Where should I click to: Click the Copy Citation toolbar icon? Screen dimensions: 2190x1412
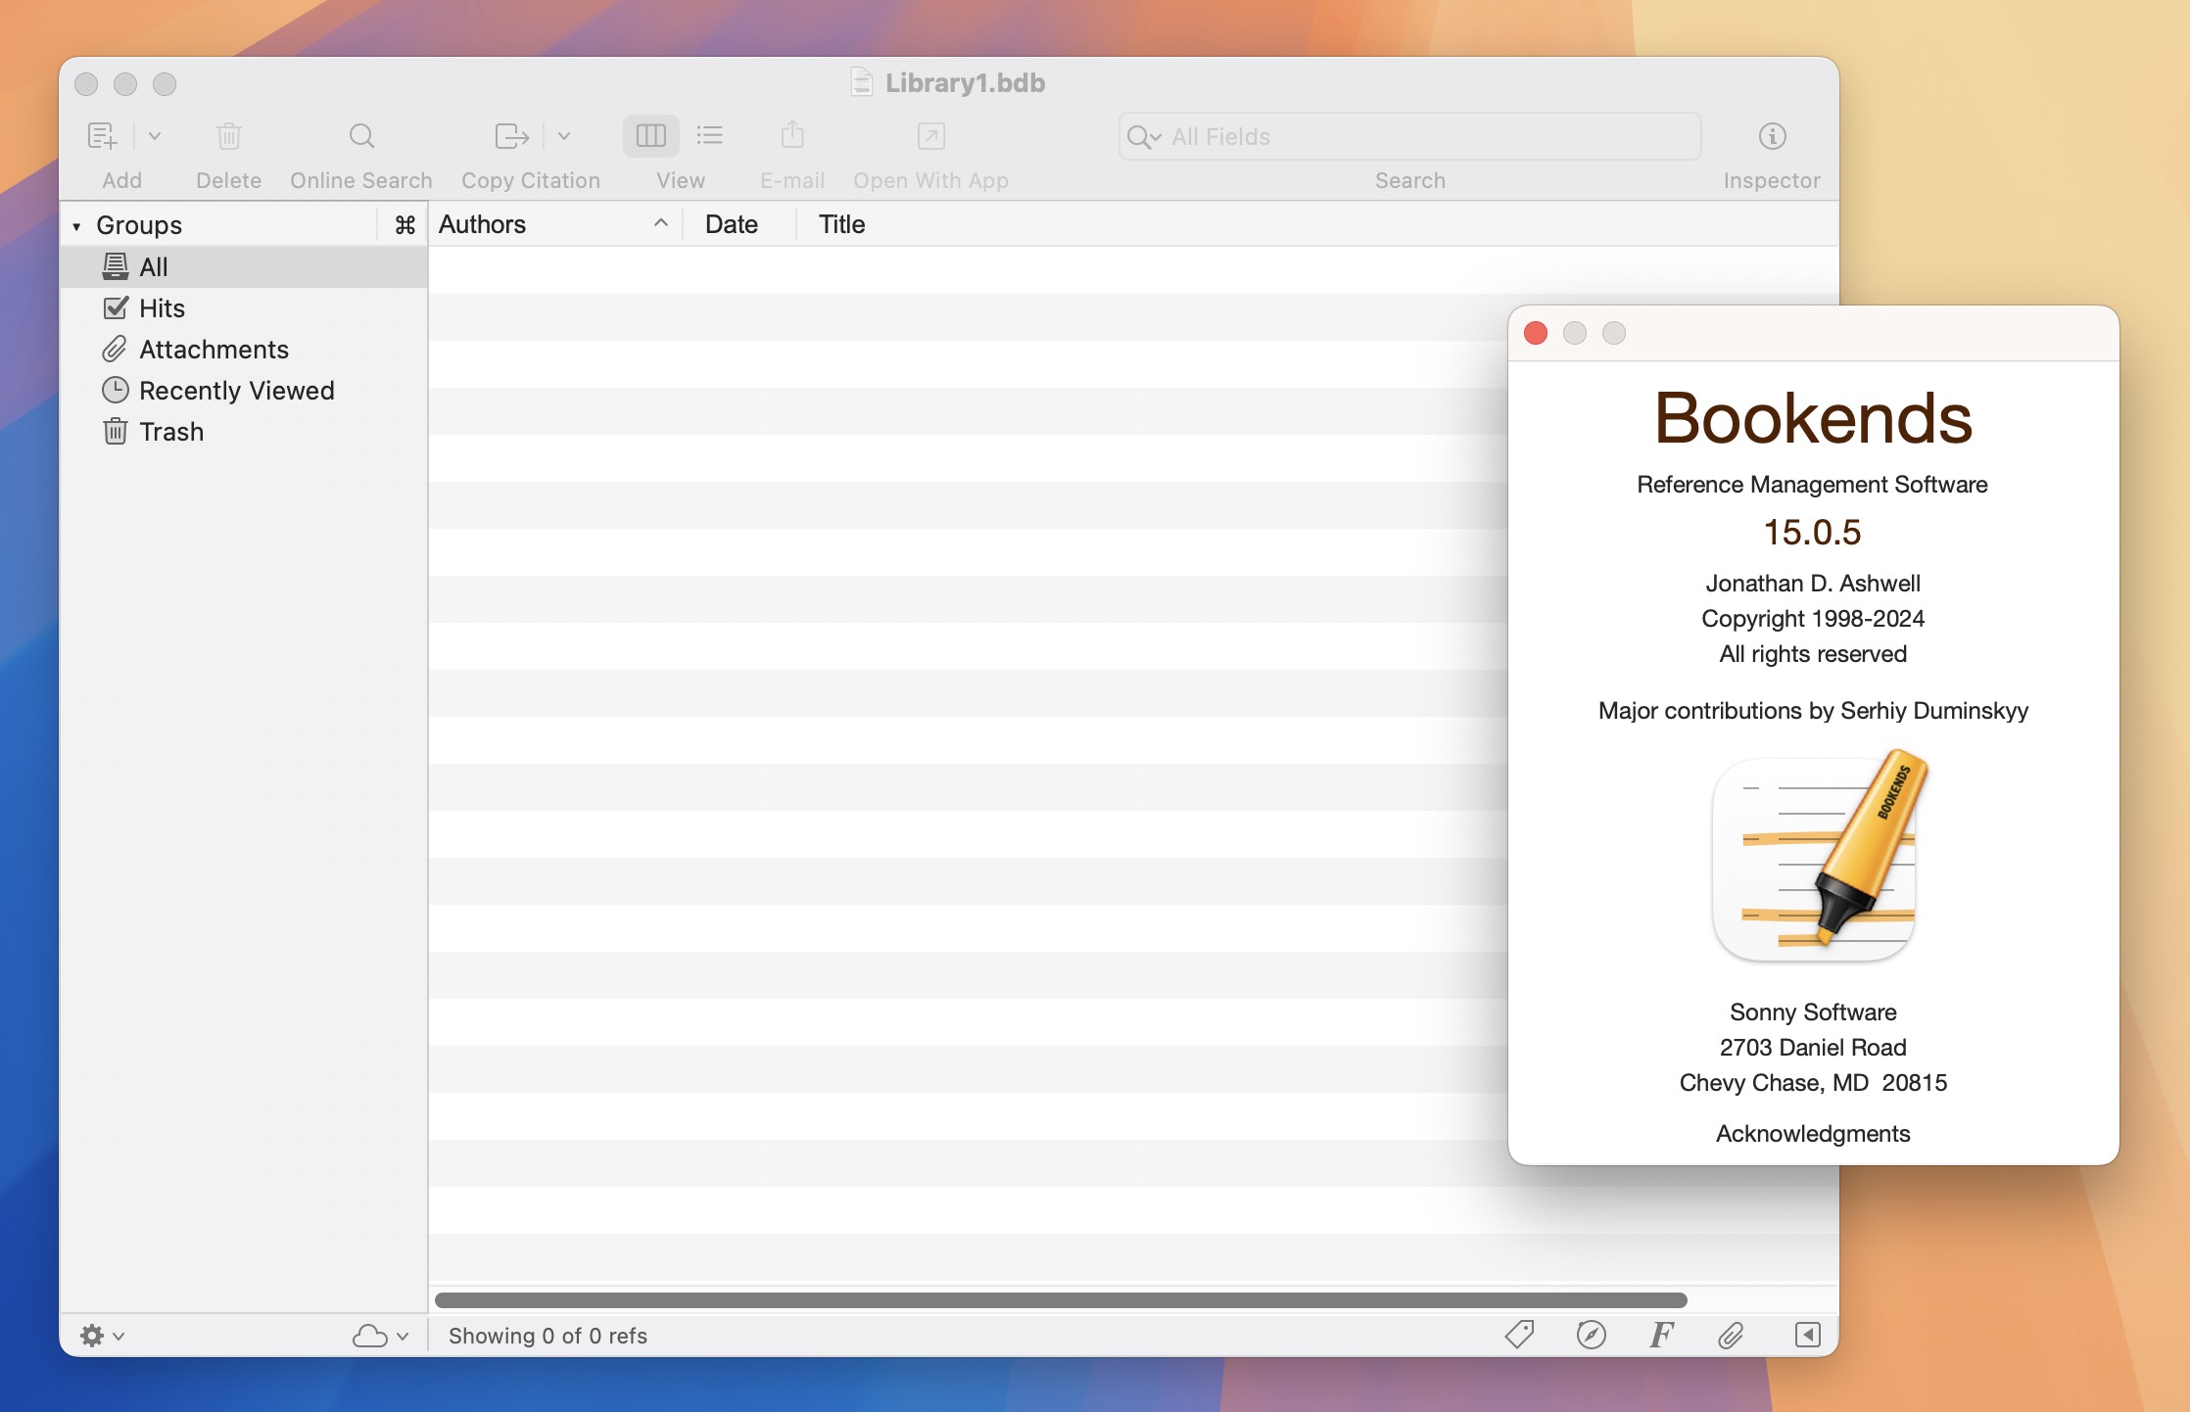pyautogui.click(x=512, y=136)
